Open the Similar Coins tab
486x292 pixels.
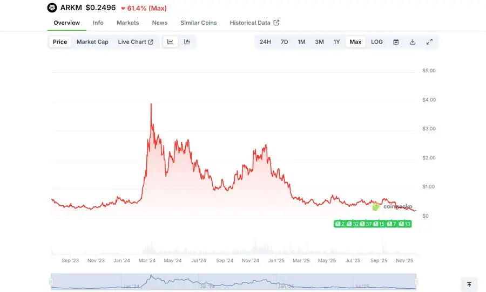(x=199, y=23)
